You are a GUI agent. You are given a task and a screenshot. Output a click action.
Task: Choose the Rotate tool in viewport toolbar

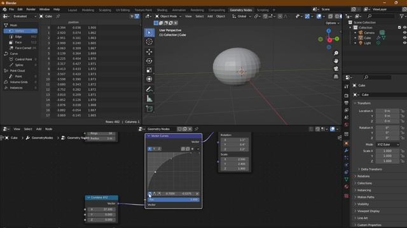[149, 61]
